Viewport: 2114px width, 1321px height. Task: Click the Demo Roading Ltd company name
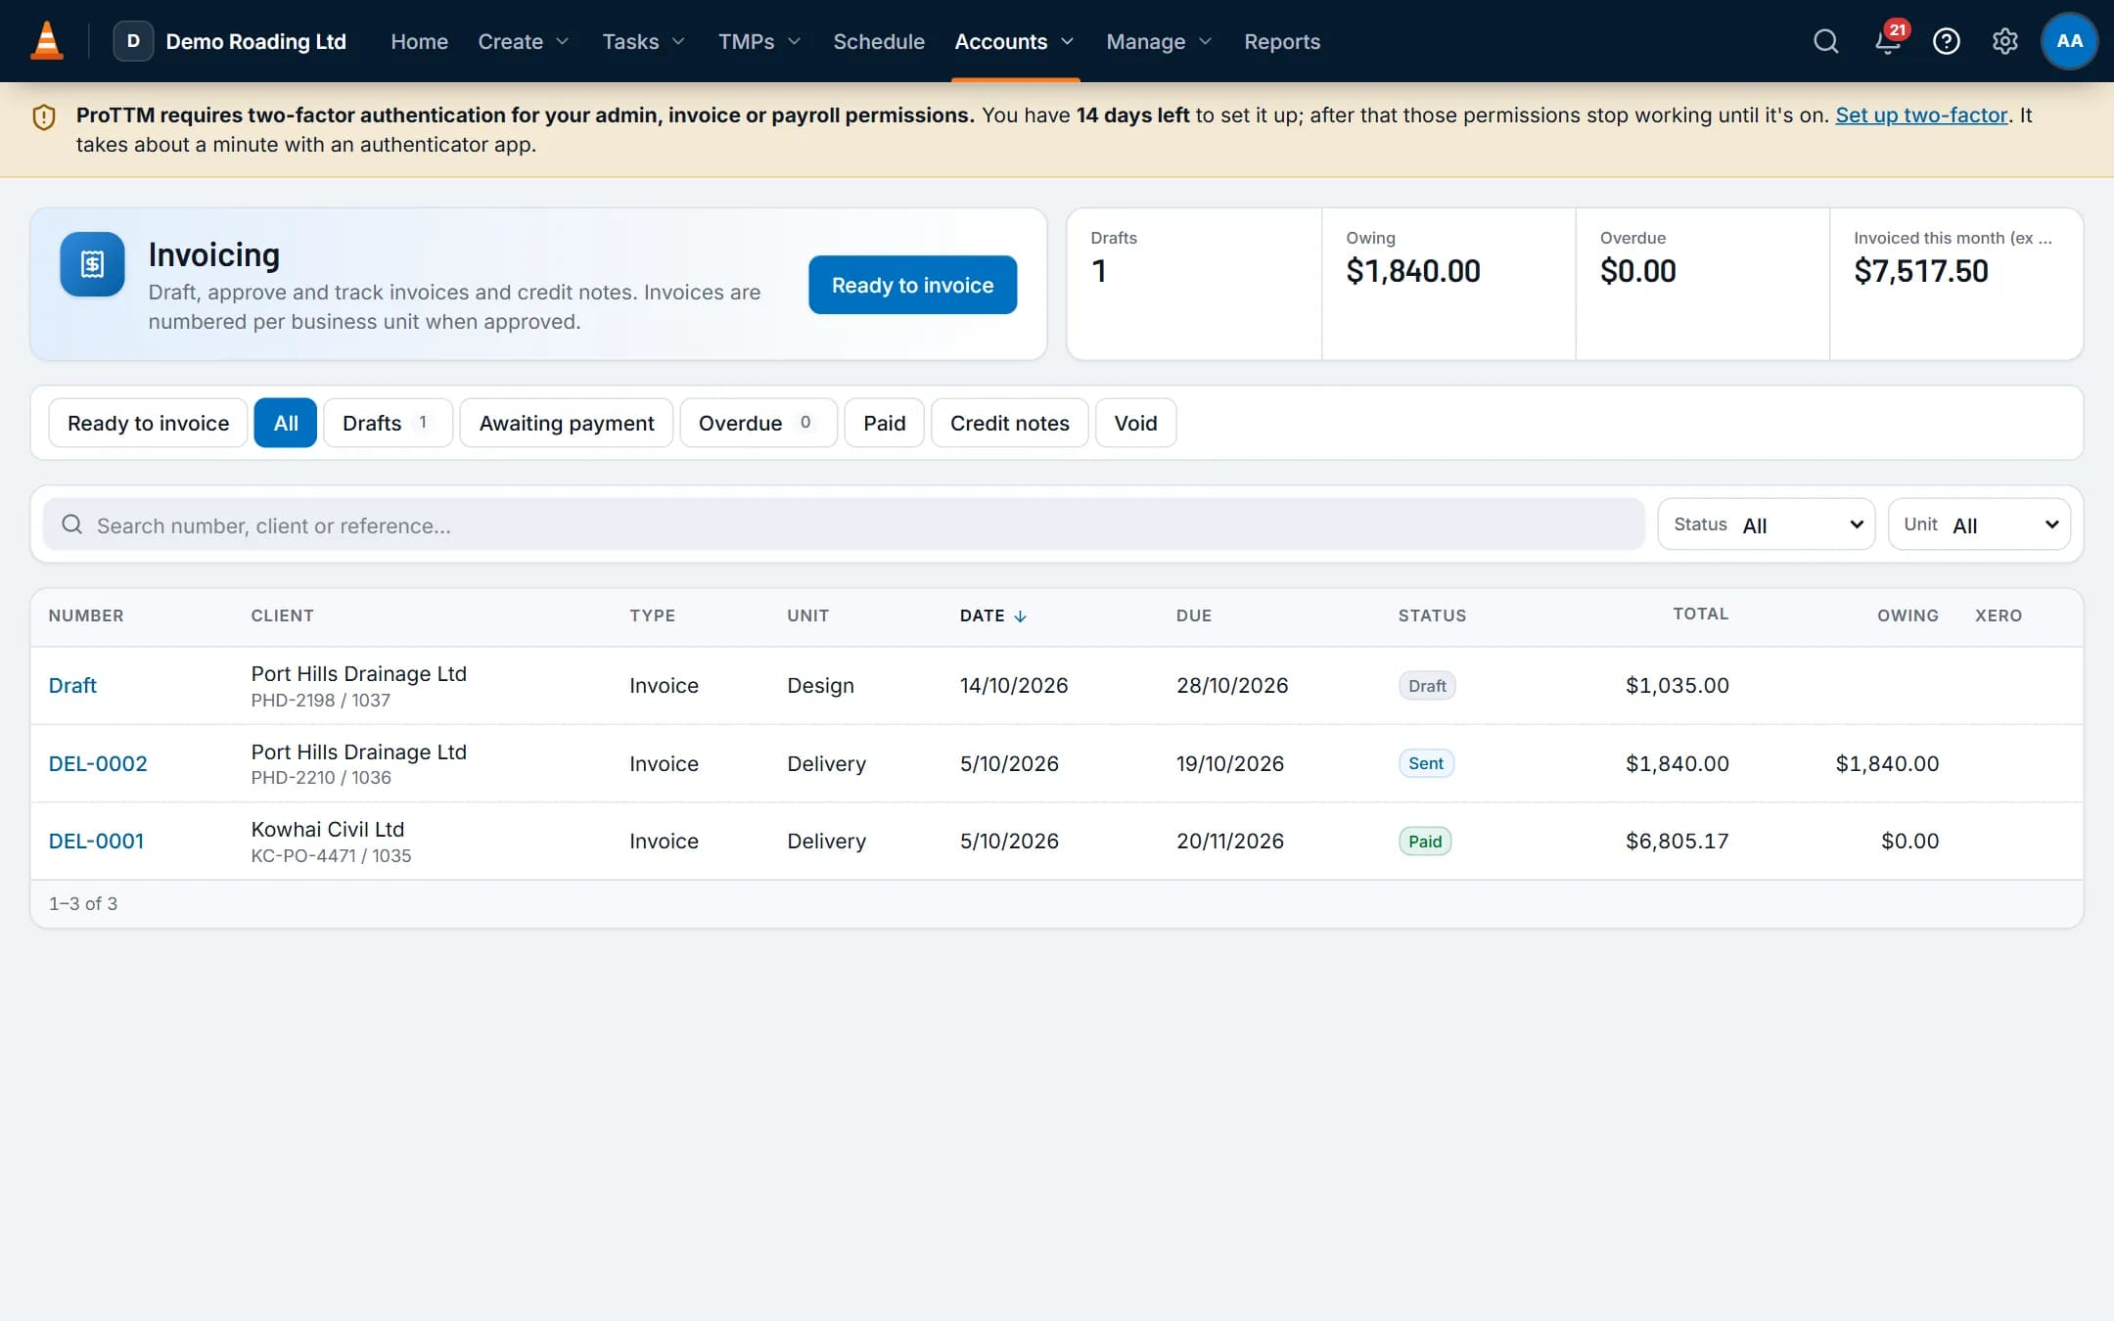pyautogui.click(x=255, y=41)
